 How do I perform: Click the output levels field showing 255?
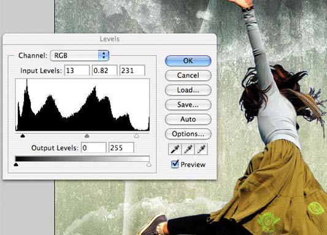pos(121,148)
